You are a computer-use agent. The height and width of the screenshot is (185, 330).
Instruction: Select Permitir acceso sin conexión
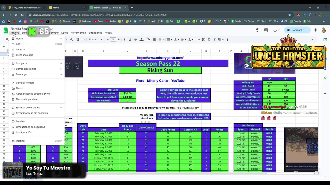37,113
